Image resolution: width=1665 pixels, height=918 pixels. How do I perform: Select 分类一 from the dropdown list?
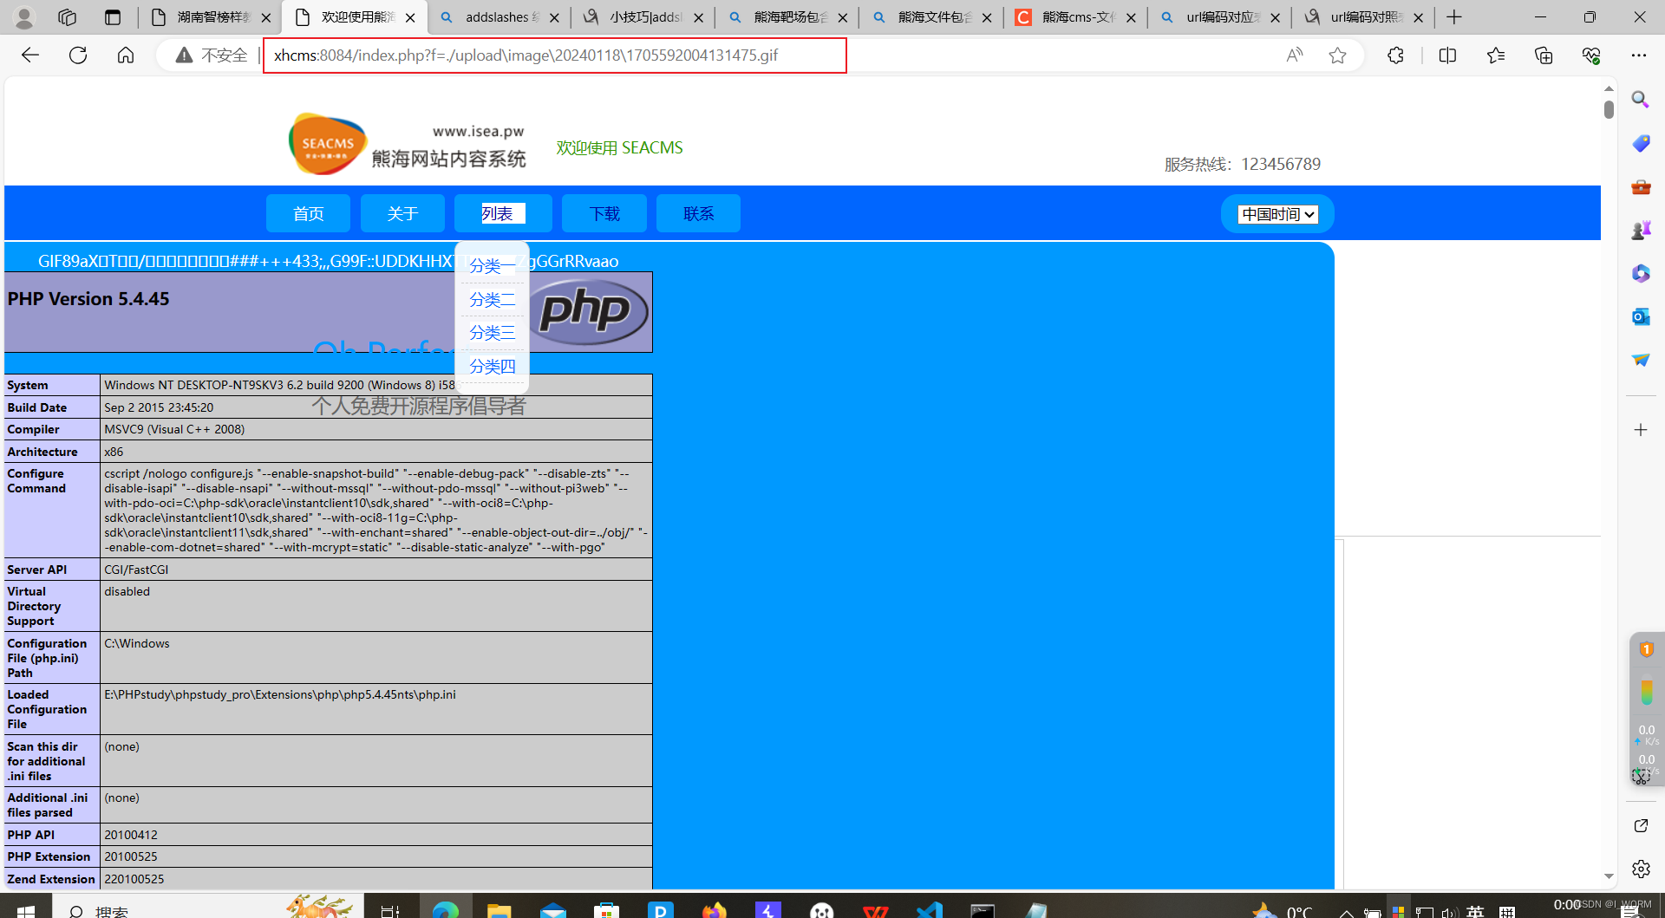point(492,266)
